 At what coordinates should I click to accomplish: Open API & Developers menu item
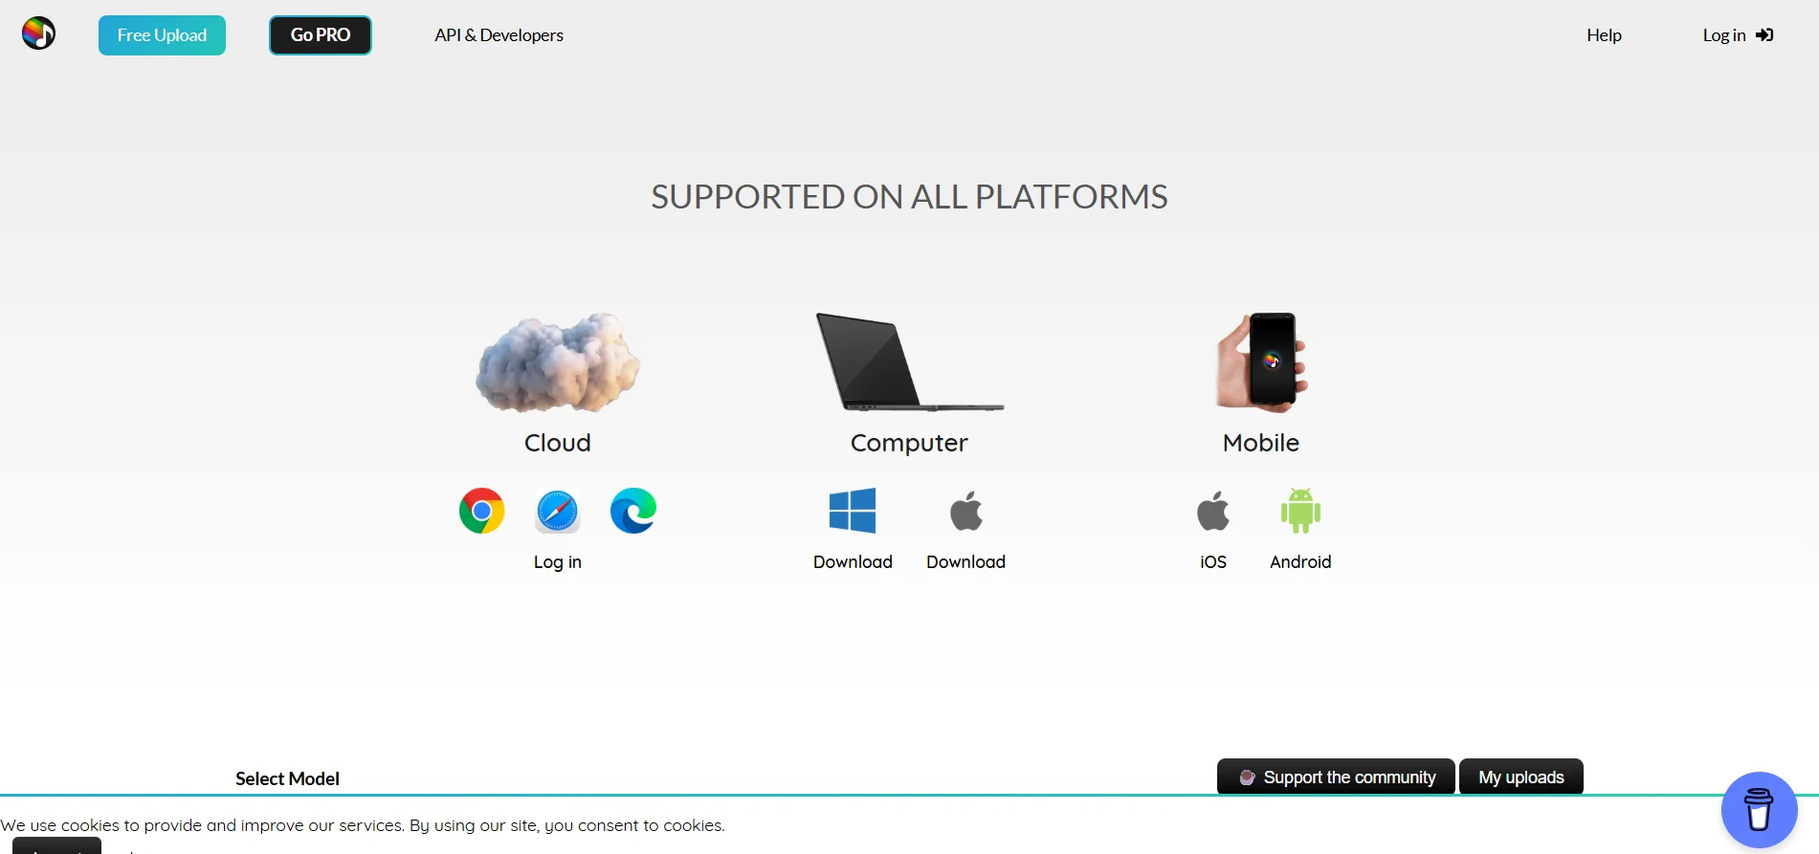[x=499, y=35]
